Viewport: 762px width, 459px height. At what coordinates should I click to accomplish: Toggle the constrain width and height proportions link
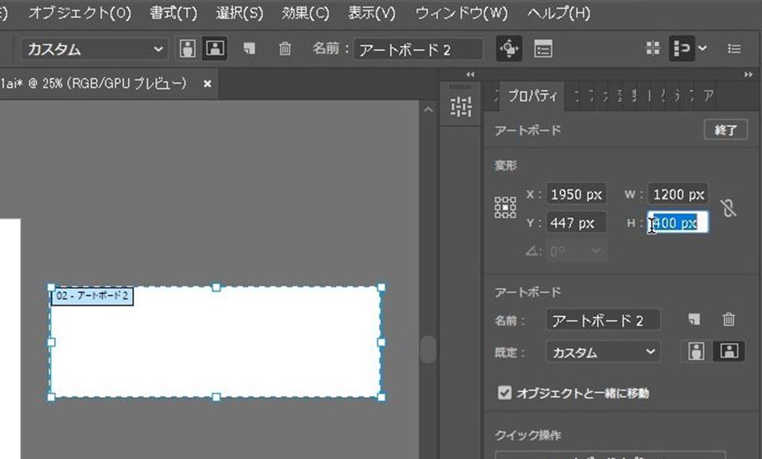[x=729, y=208]
